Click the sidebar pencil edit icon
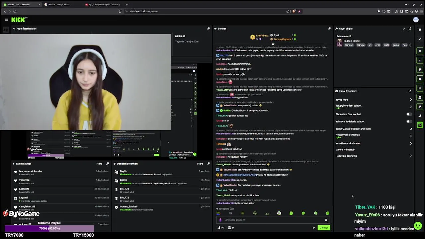 click(x=420, y=39)
